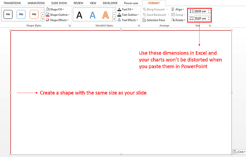Click the text 'Use these dimensions in Excel and'
Image resolution: width=246 pixels, height=157 pixels.
click(178, 53)
